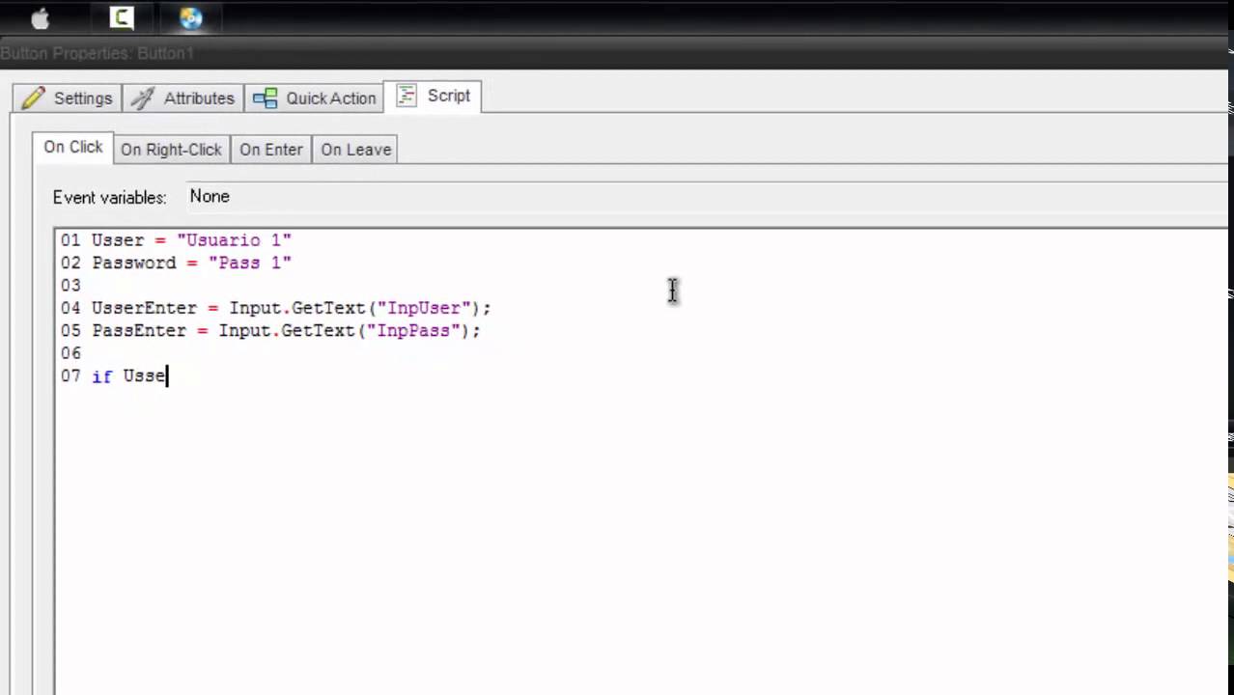
Task: Switch to the Settings tab
Action: (67, 97)
